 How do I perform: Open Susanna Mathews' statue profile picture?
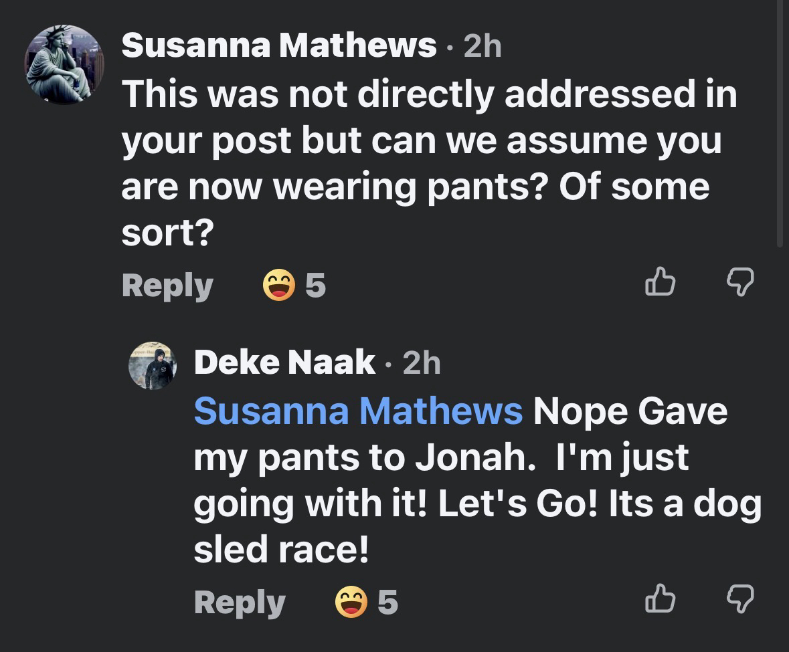(x=64, y=65)
